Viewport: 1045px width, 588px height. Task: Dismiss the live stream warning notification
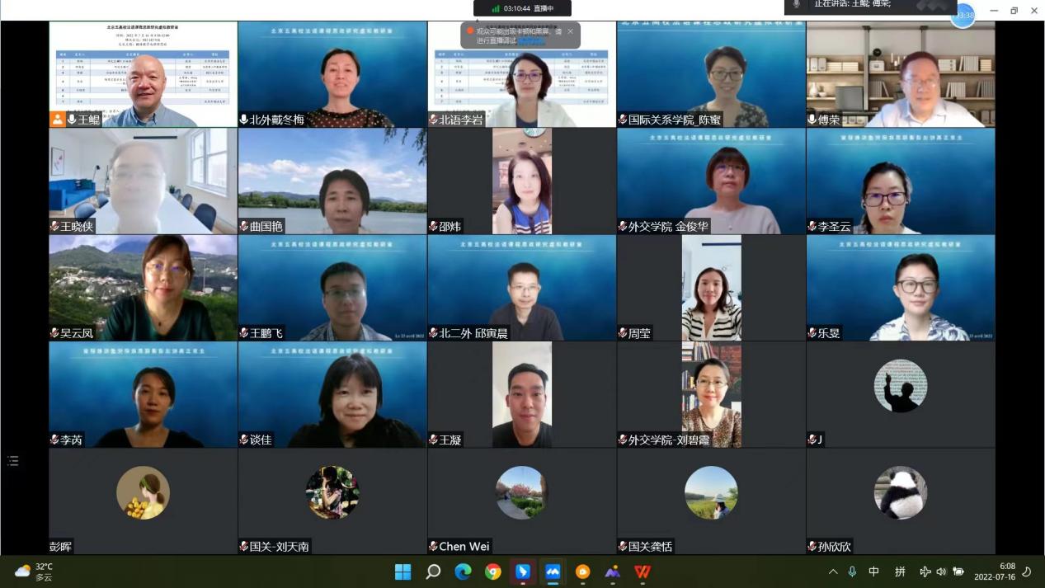pos(570,31)
